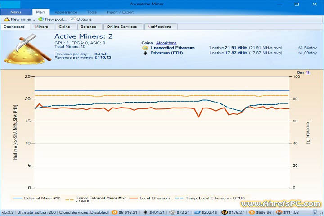
Task: Open the Import / Export ribbon tab
Action: click(x=120, y=12)
